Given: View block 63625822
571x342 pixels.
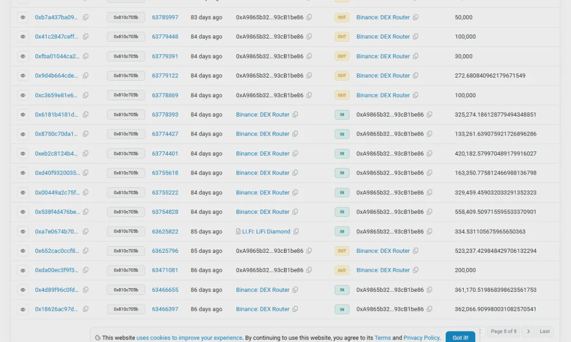Looking at the screenshot, I should 165,232.
